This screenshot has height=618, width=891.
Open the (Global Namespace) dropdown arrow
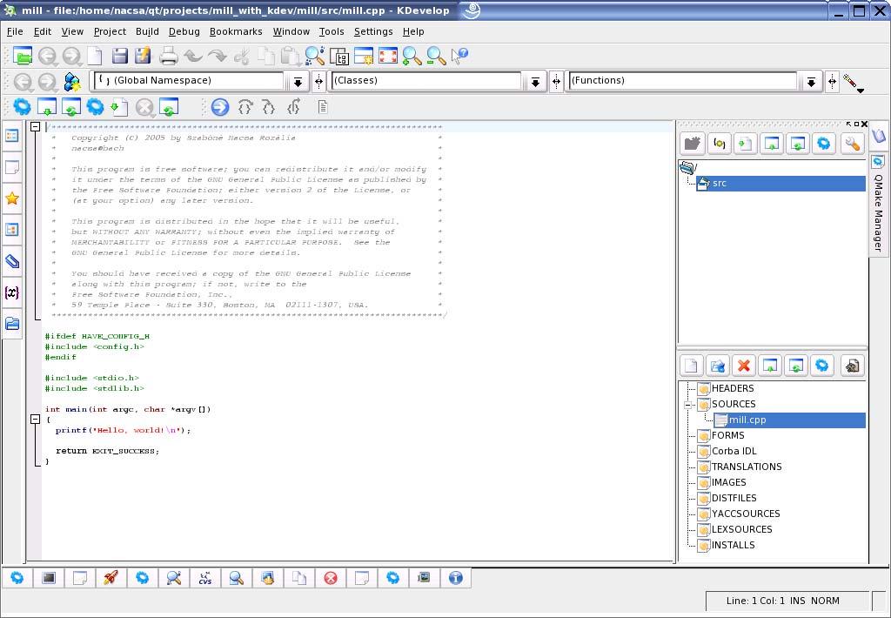click(298, 83)
